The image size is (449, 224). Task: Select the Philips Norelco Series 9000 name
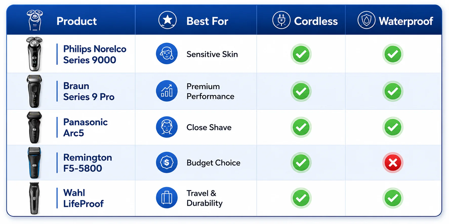tap(95, 54)
